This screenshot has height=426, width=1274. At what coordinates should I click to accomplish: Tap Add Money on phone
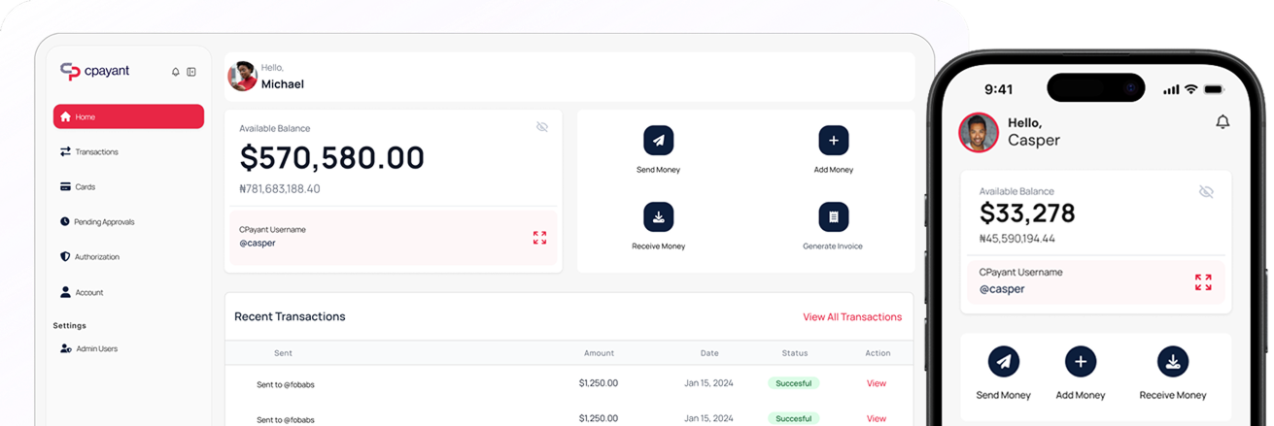(x=1081, y=375)
